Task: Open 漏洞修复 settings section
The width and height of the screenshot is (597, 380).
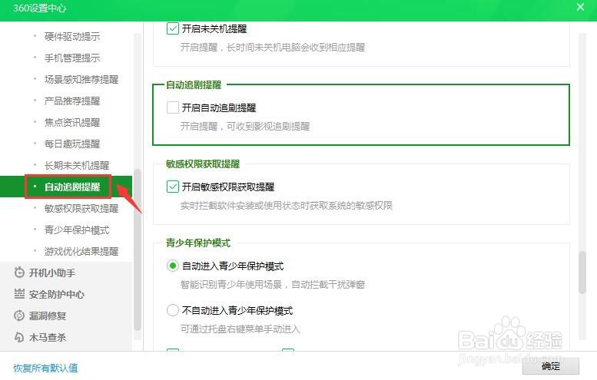Action: 40,316
